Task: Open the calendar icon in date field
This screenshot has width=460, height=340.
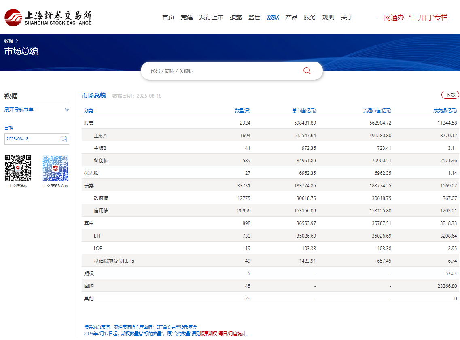Action: (64, 139)
